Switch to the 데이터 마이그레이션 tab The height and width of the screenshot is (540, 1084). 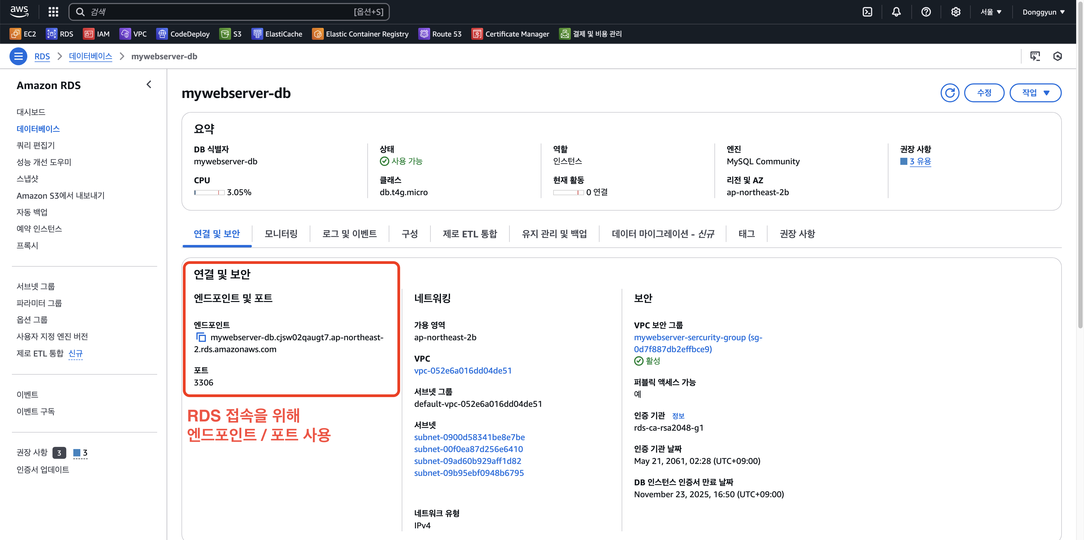(663, 234)
